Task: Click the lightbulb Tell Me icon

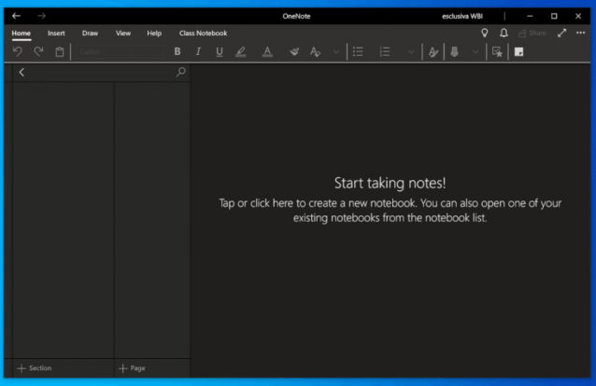Action: click(485, 33)
